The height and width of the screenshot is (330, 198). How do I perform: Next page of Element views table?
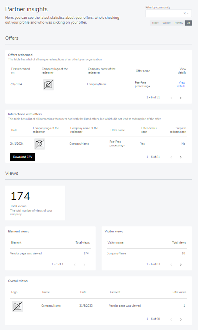coord(84,265)
